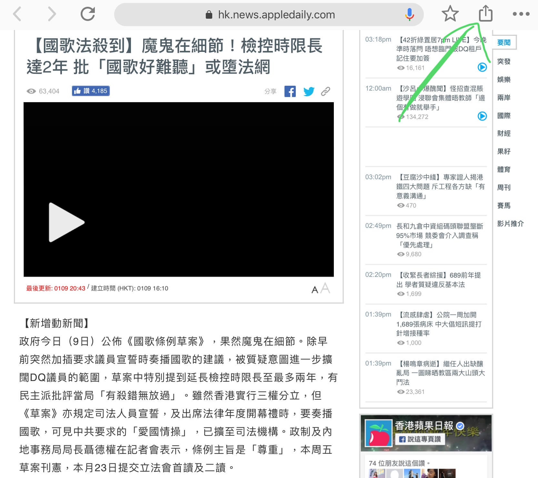
Task: Go back to the previous page
Action: click(17, 15)
